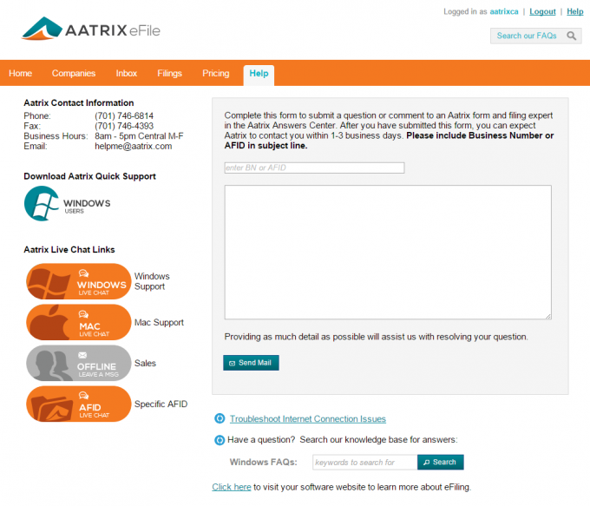Screen dimensions: 590x506
Task: Click inside the large message text area
Action: pyautogui.click(x=387, y=252)
